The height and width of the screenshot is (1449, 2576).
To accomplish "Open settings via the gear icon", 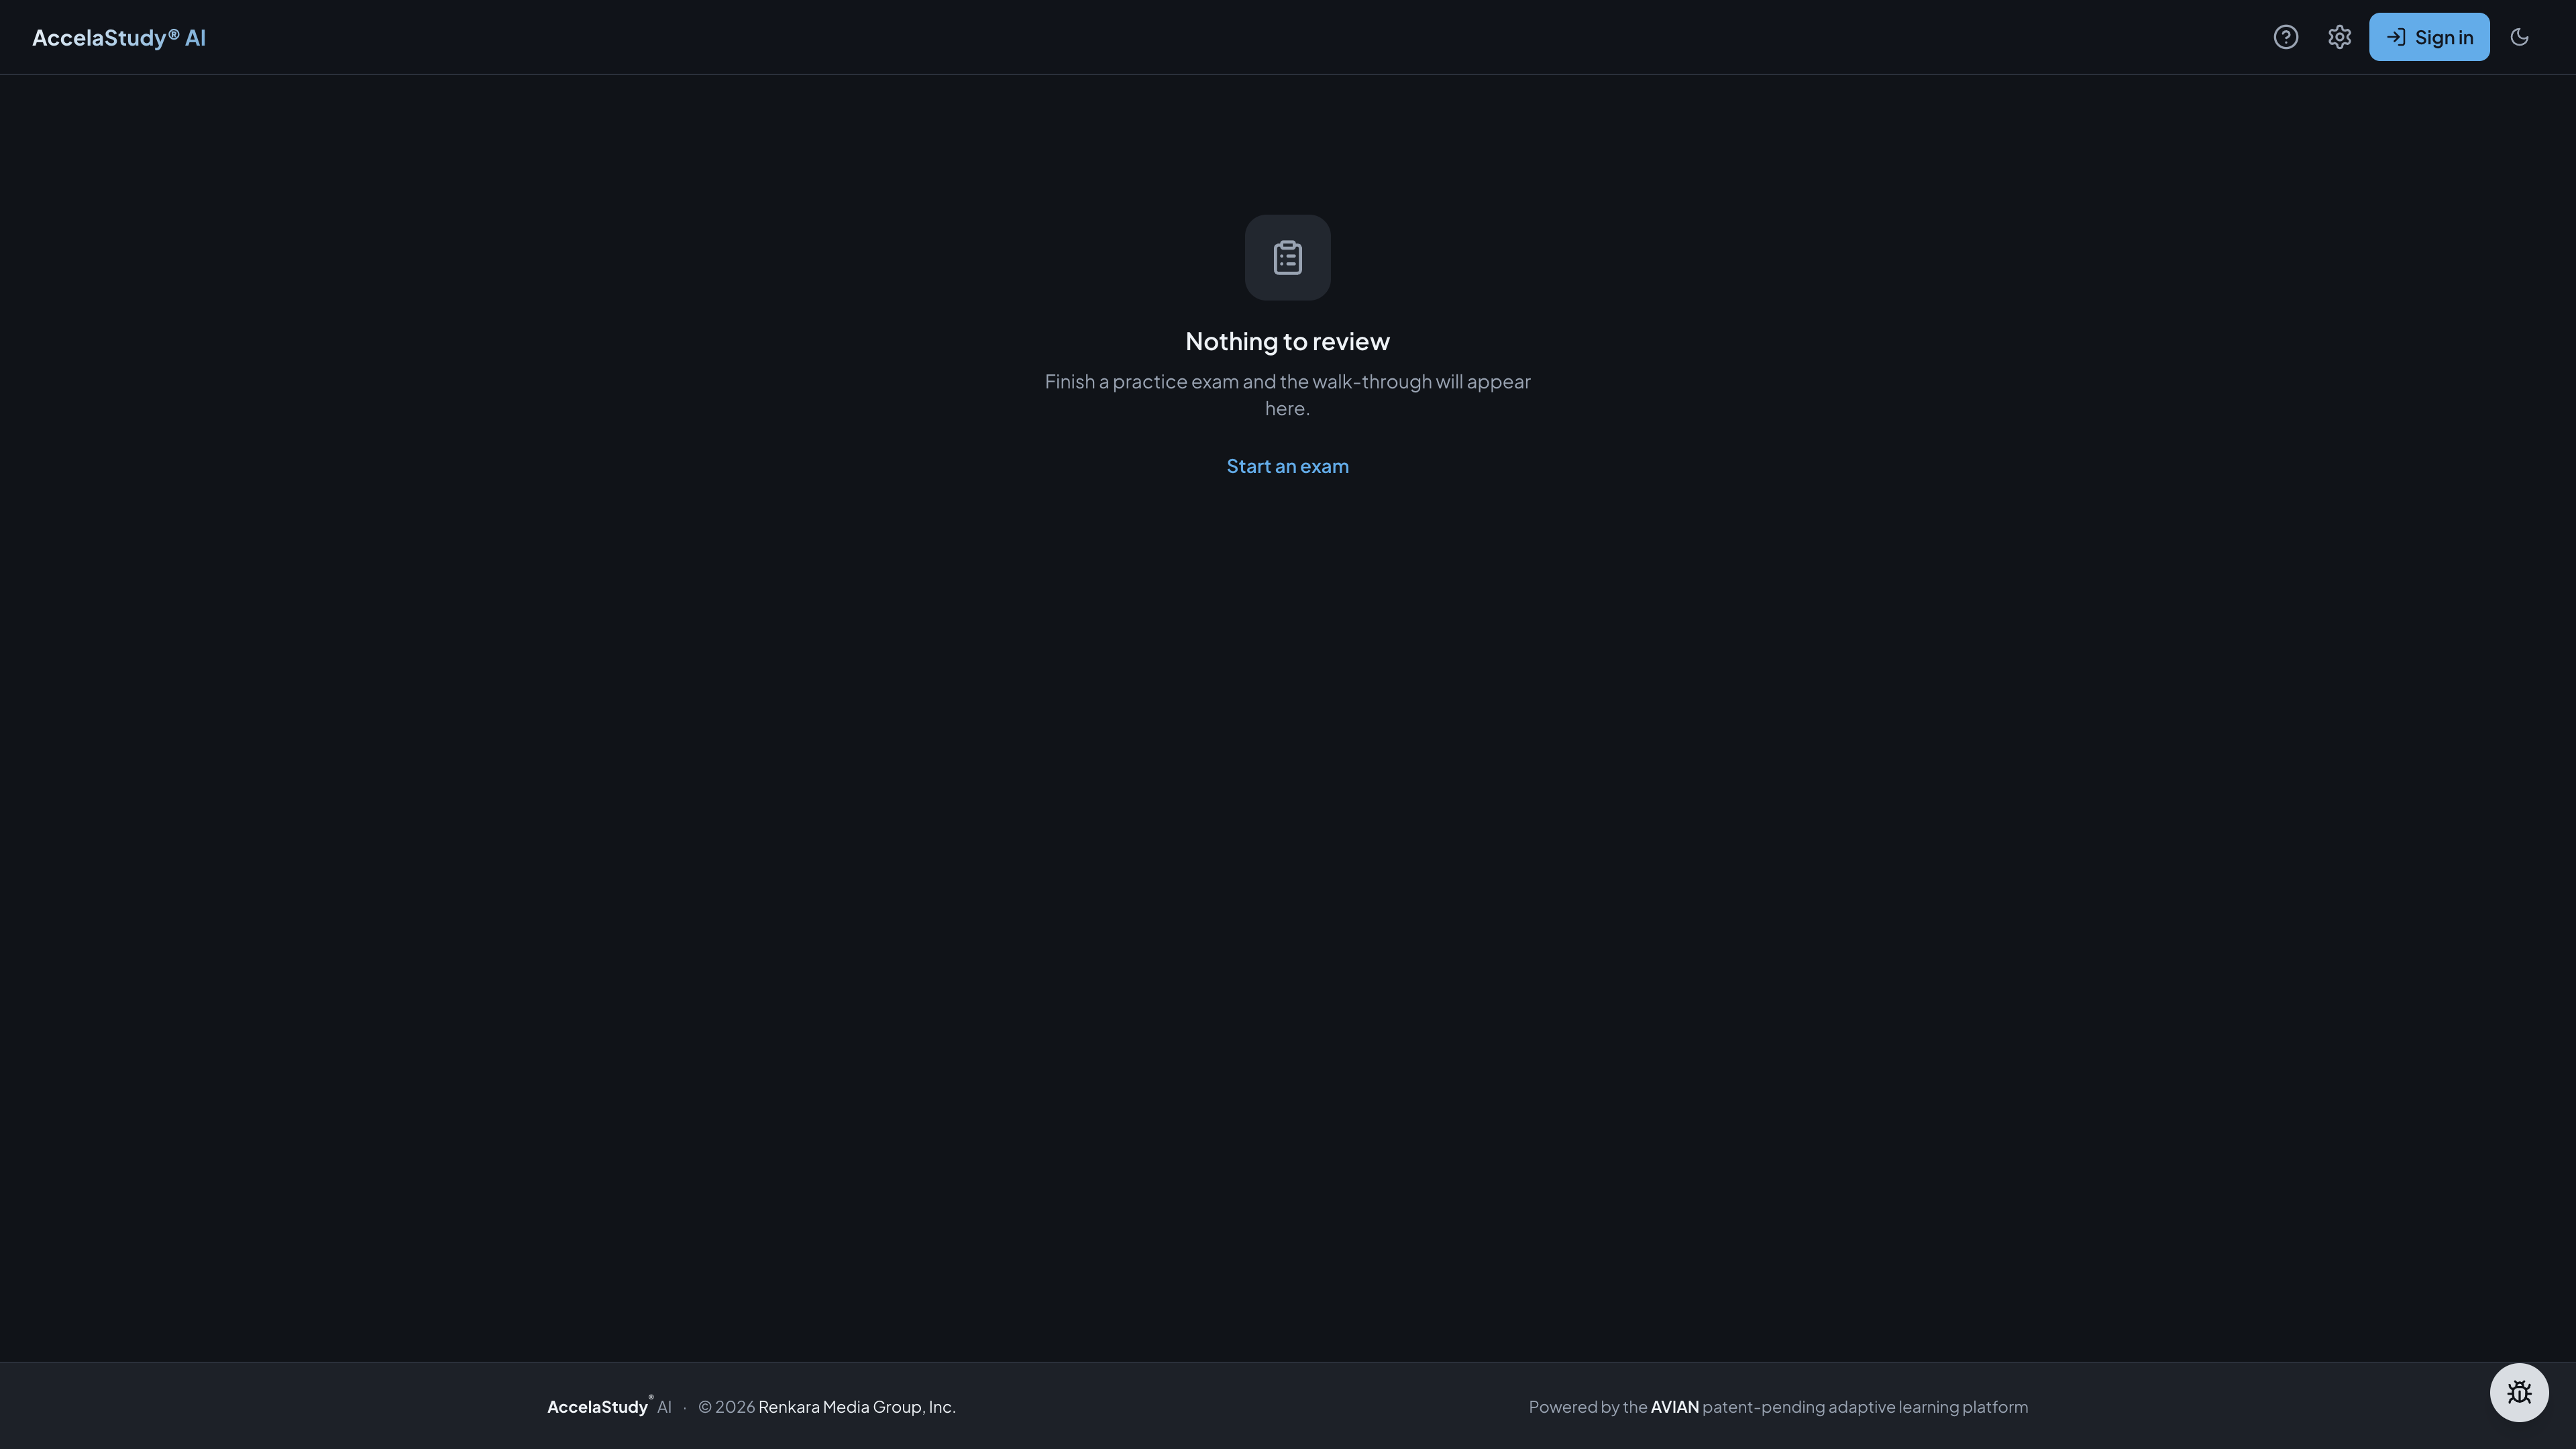I will (2339, 37).
